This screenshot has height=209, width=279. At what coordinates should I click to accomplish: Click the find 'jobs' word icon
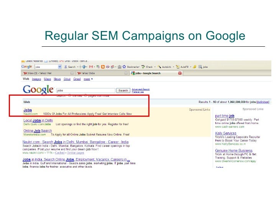[200, 67]
